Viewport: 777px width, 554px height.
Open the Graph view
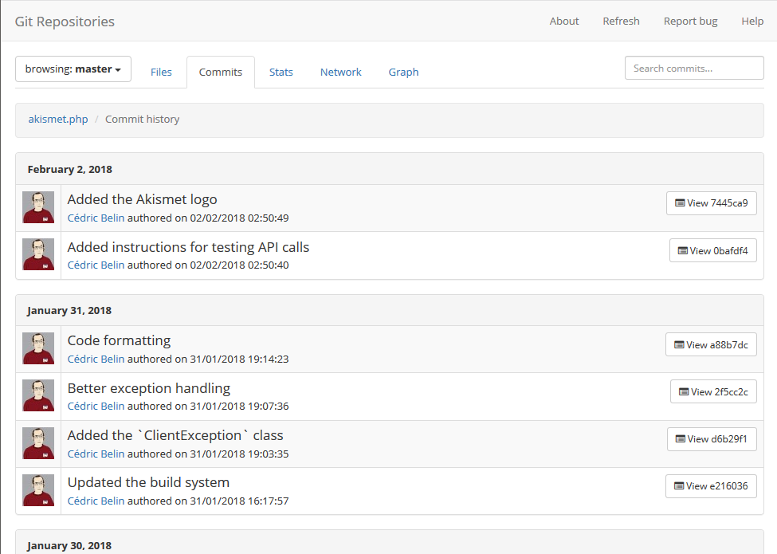click(x=403, y=72)
